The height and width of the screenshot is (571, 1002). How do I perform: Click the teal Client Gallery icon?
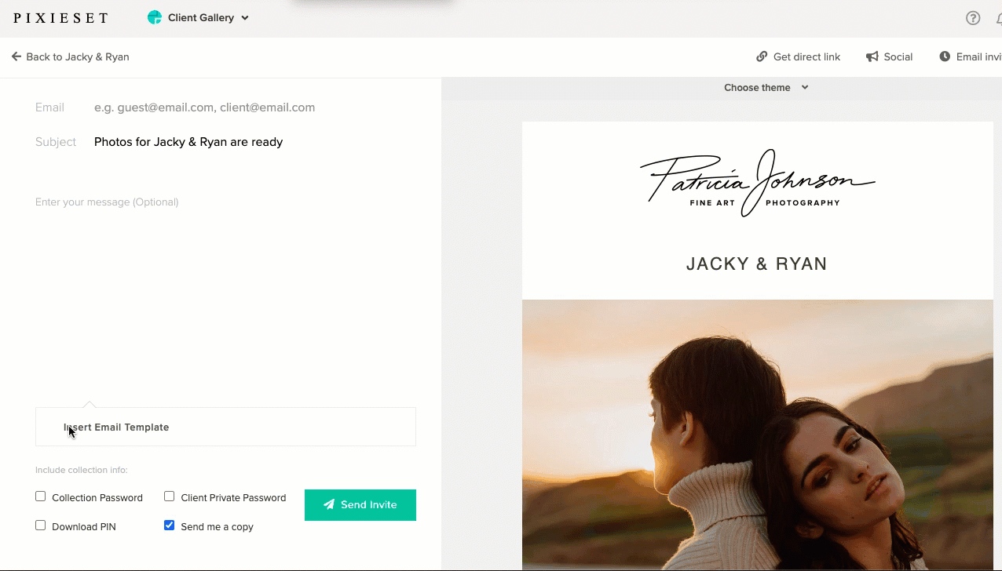(155, 17)
